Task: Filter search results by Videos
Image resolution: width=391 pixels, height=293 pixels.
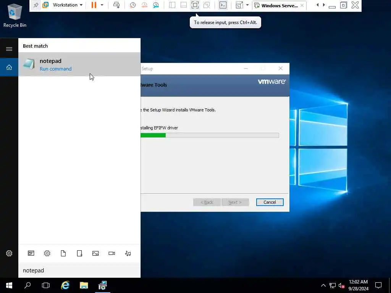Action: (x=112, y=253)
